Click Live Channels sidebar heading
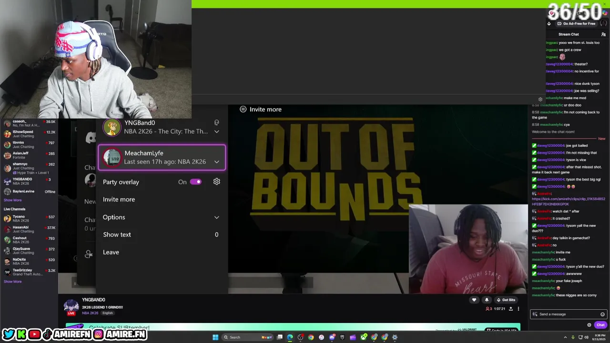 click(x=14, y=209)
